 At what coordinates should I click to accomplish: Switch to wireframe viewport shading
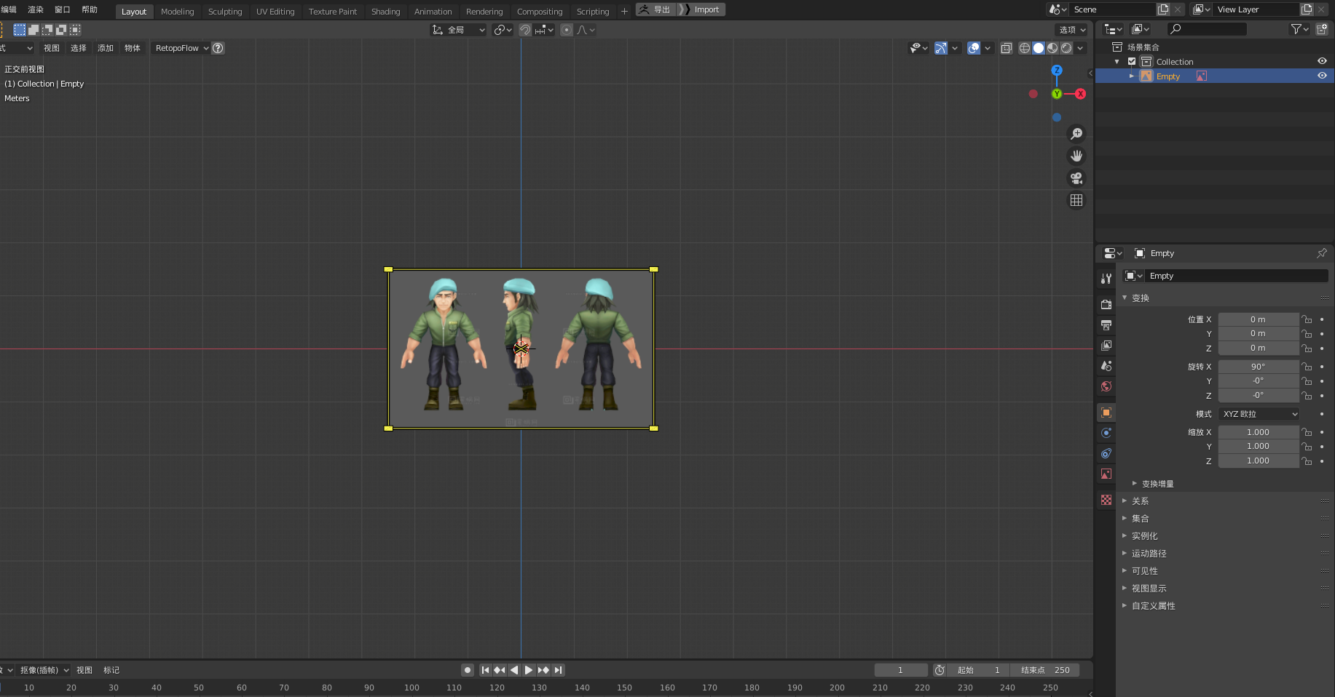[1025, 48]
